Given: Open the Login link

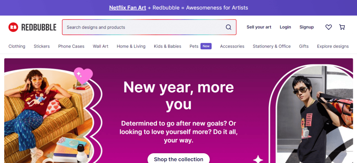Looking at the screenshot, I should 285,27.
